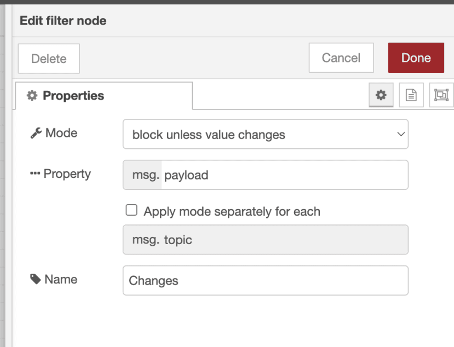The height and width of the screenshot is (347, 454).
Task: Click the Mode field label text
Action: pyautogui.click(x=61, y=133)
